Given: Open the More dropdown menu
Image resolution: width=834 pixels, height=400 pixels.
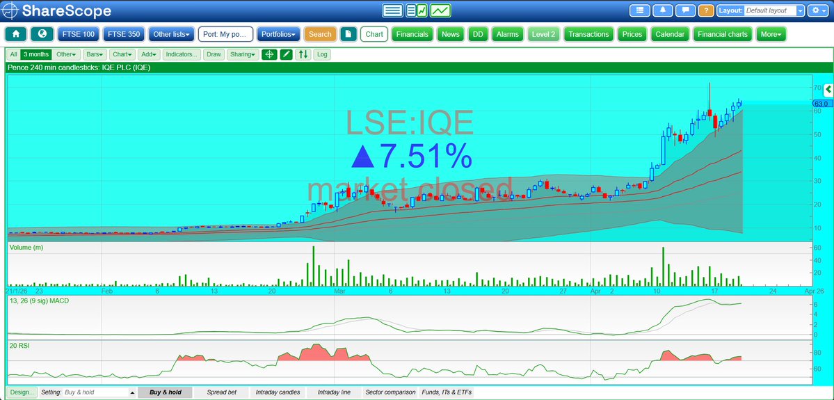Looking at the screenshot, I should [771, 34].
